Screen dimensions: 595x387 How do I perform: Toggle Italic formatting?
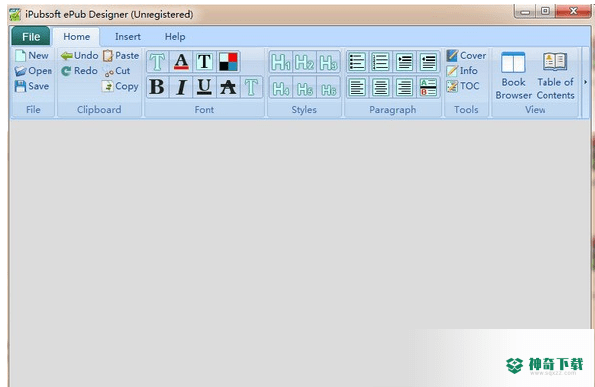(x=181, y=87)
